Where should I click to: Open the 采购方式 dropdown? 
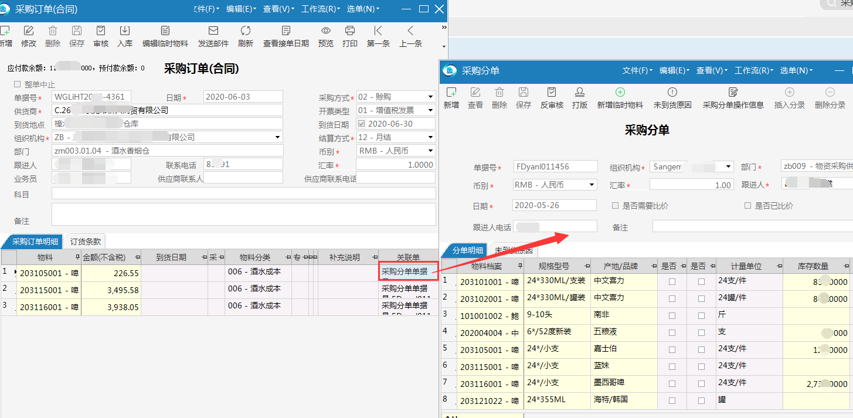430,97
